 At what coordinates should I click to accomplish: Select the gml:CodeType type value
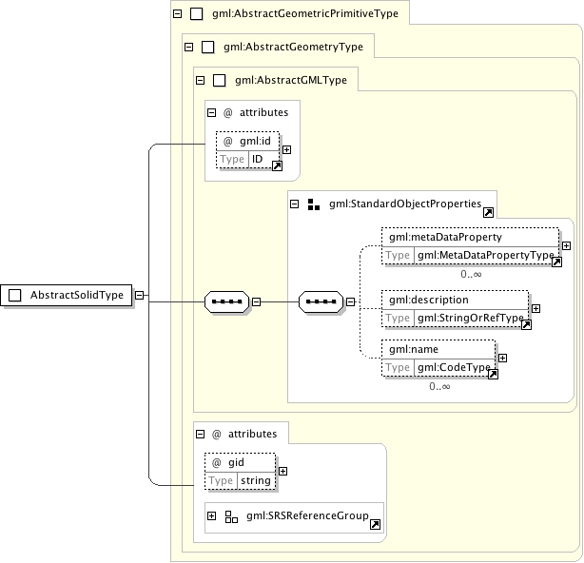click(x=454, y=367)
